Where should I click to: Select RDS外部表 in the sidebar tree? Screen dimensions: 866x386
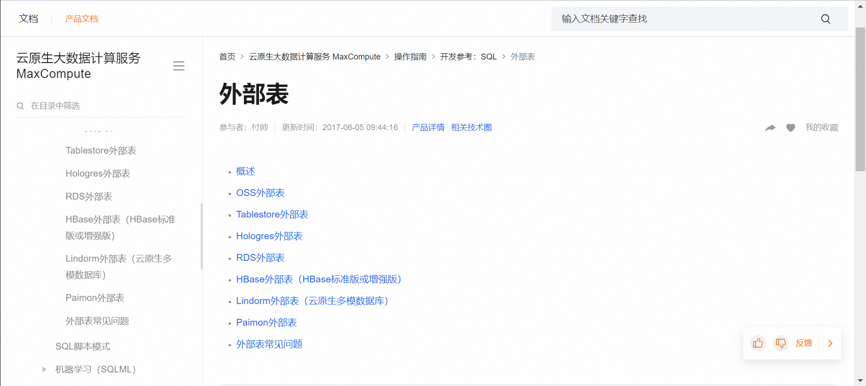click(89, 196)
